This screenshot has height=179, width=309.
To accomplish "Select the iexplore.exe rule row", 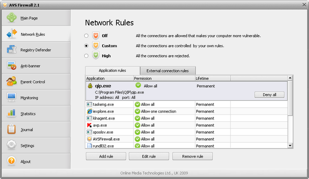I will (x=187, y=112).
